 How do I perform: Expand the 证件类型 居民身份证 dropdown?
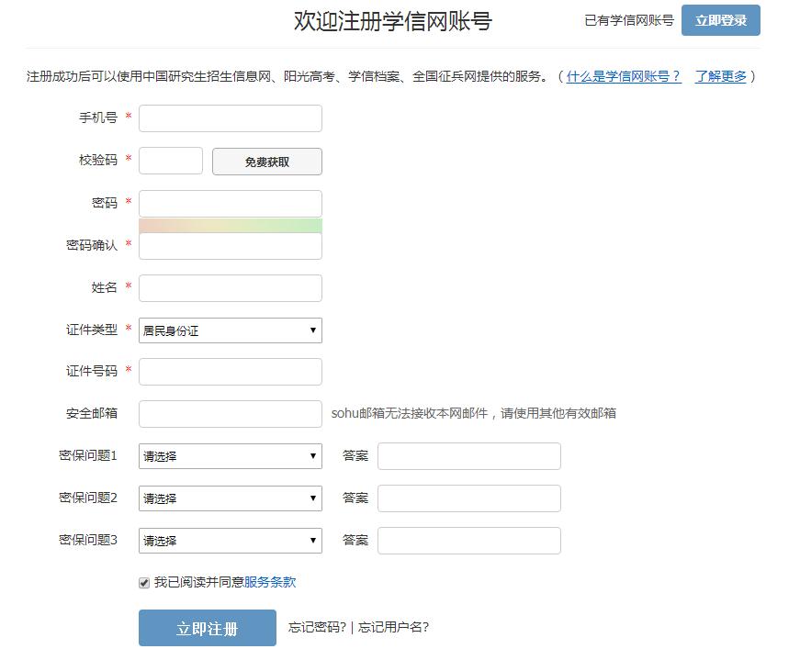(x=230, y=330)
